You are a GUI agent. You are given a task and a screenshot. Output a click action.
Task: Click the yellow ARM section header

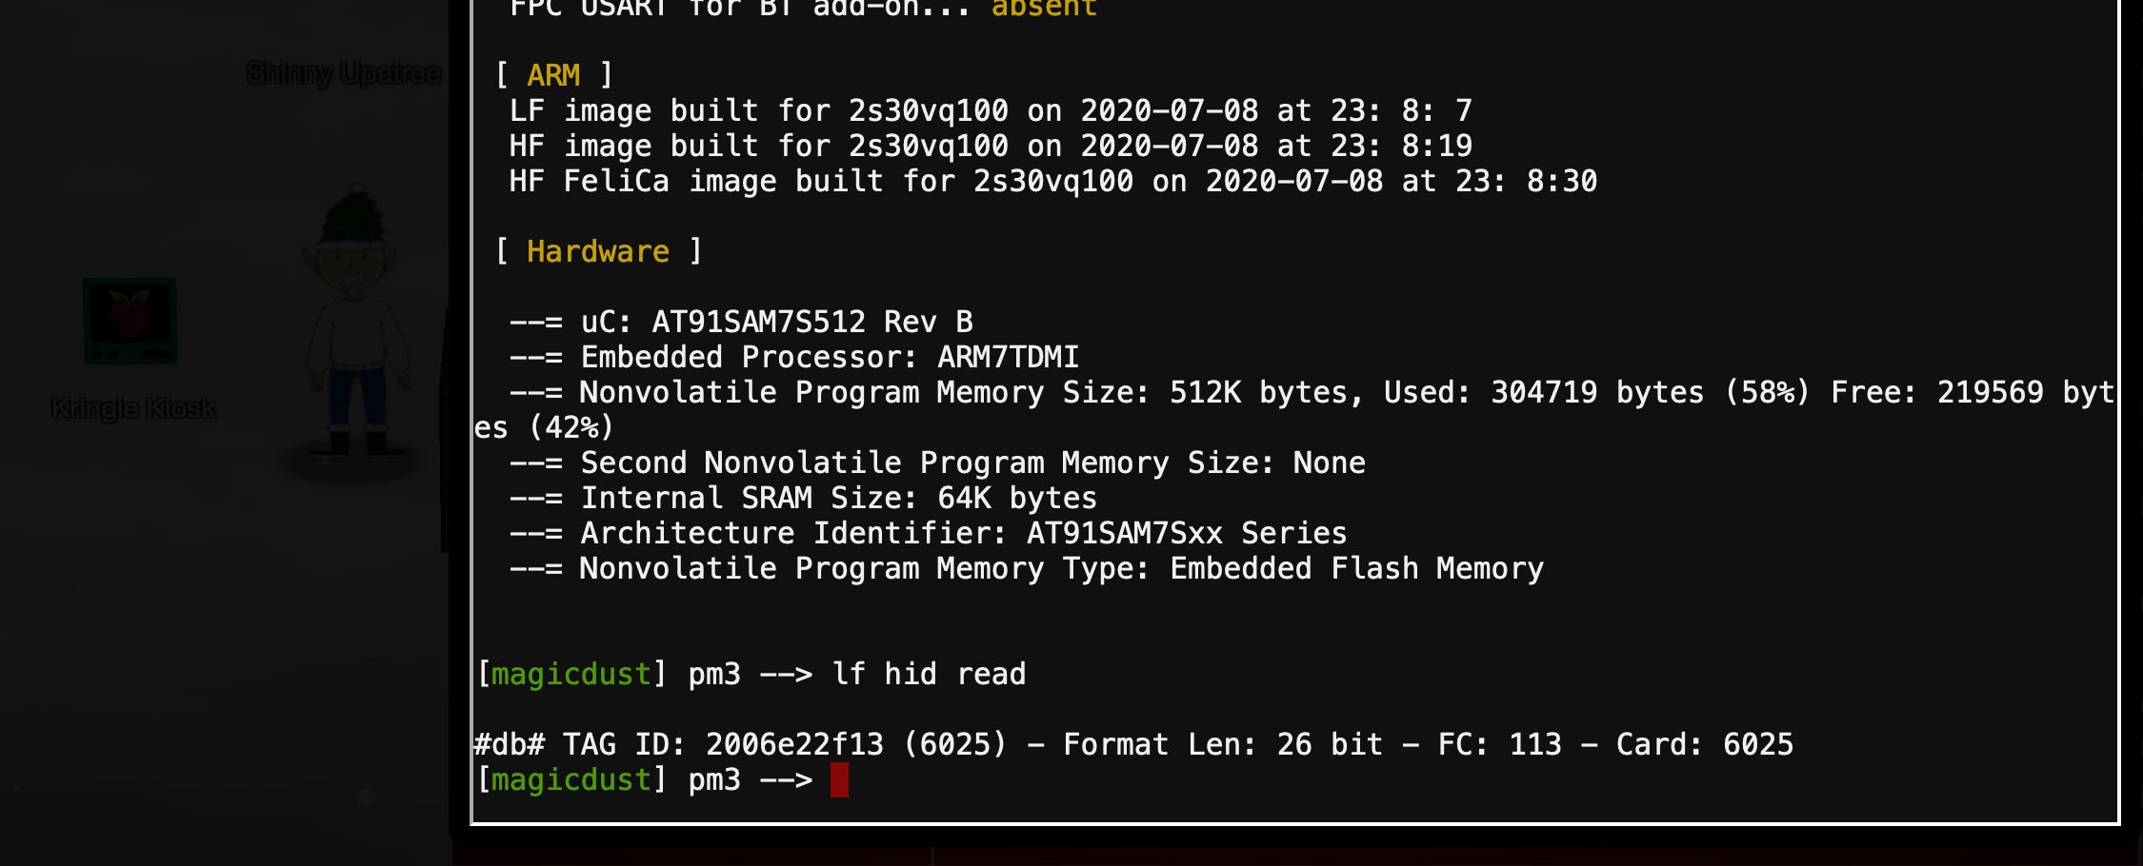click(x=553, y=75)
